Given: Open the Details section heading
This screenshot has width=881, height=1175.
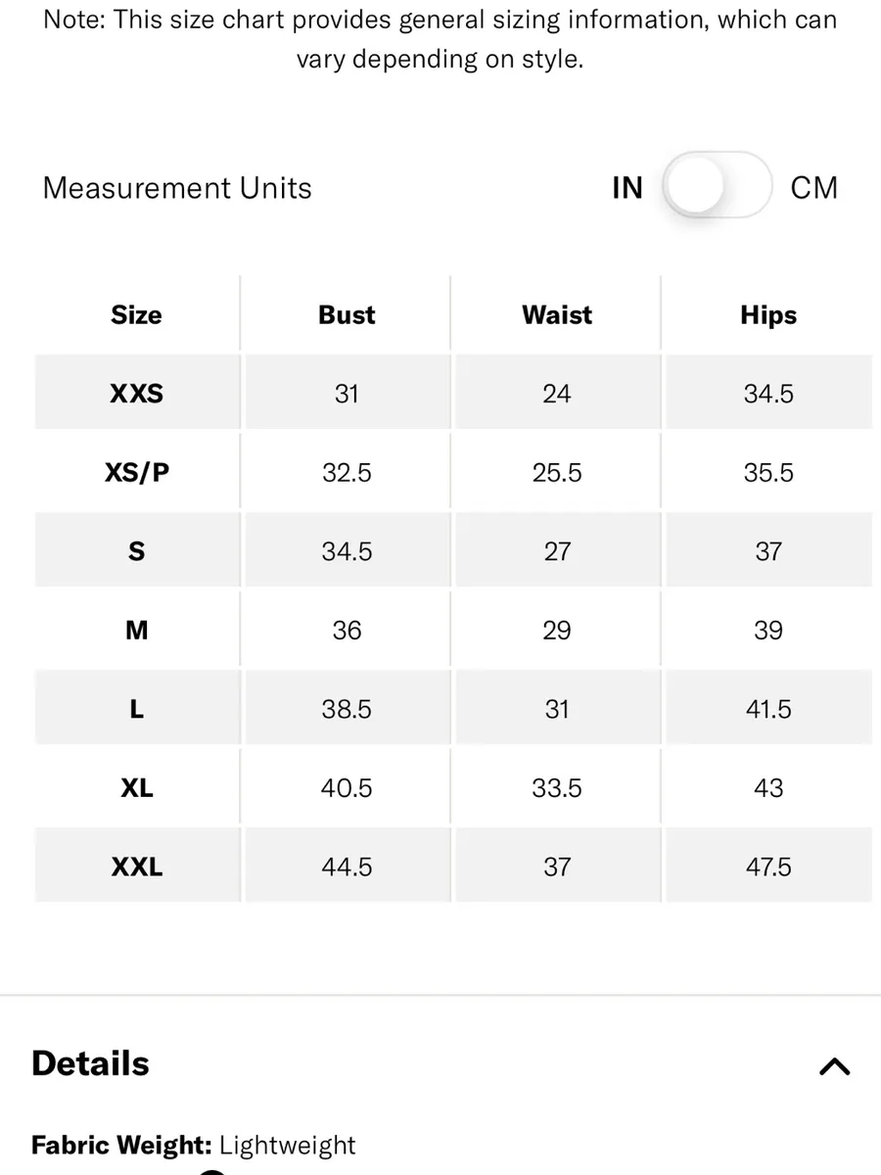Looking at the screenshot, I should coord(90,1063).
